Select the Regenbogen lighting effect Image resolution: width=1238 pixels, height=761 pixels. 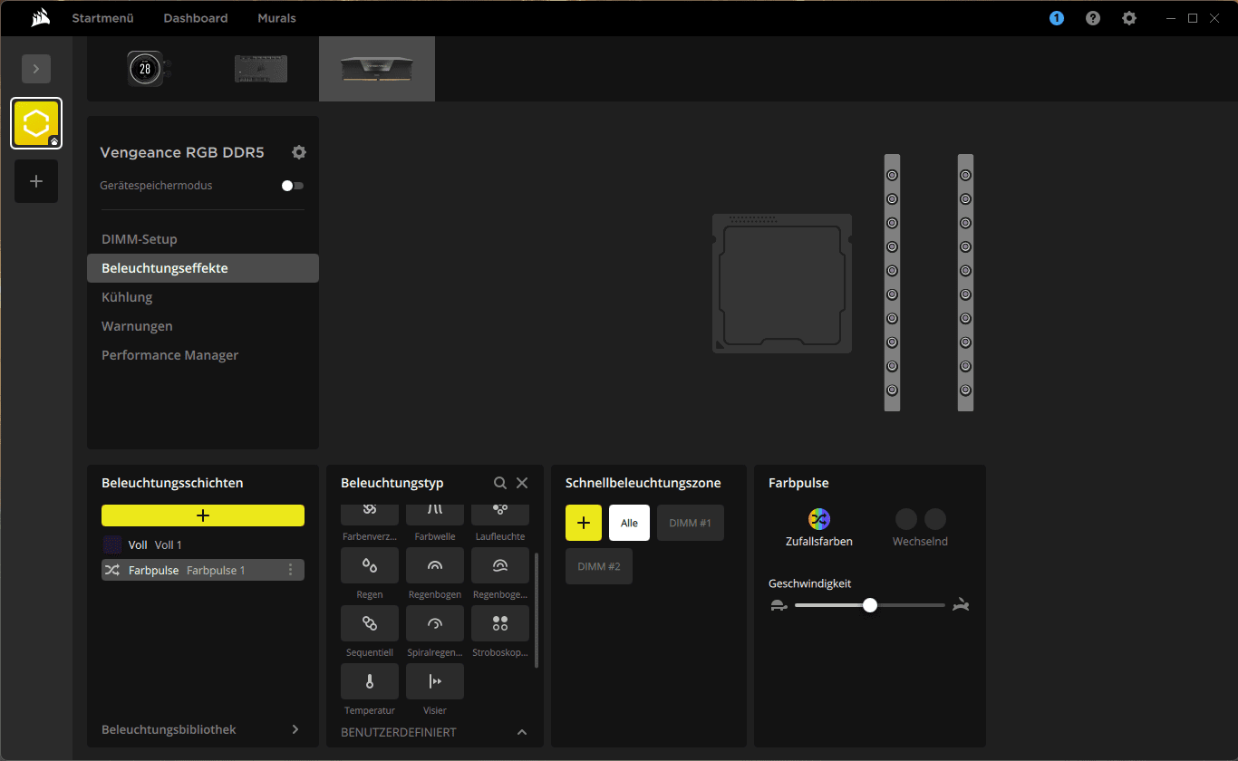tap(435, 565)
